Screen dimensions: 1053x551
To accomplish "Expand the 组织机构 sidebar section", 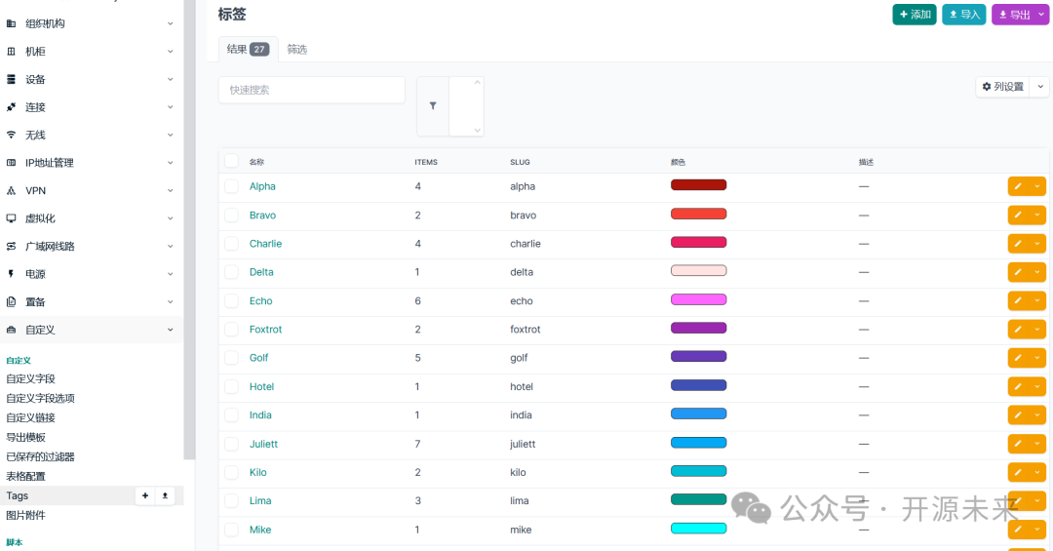I will 91,23.
